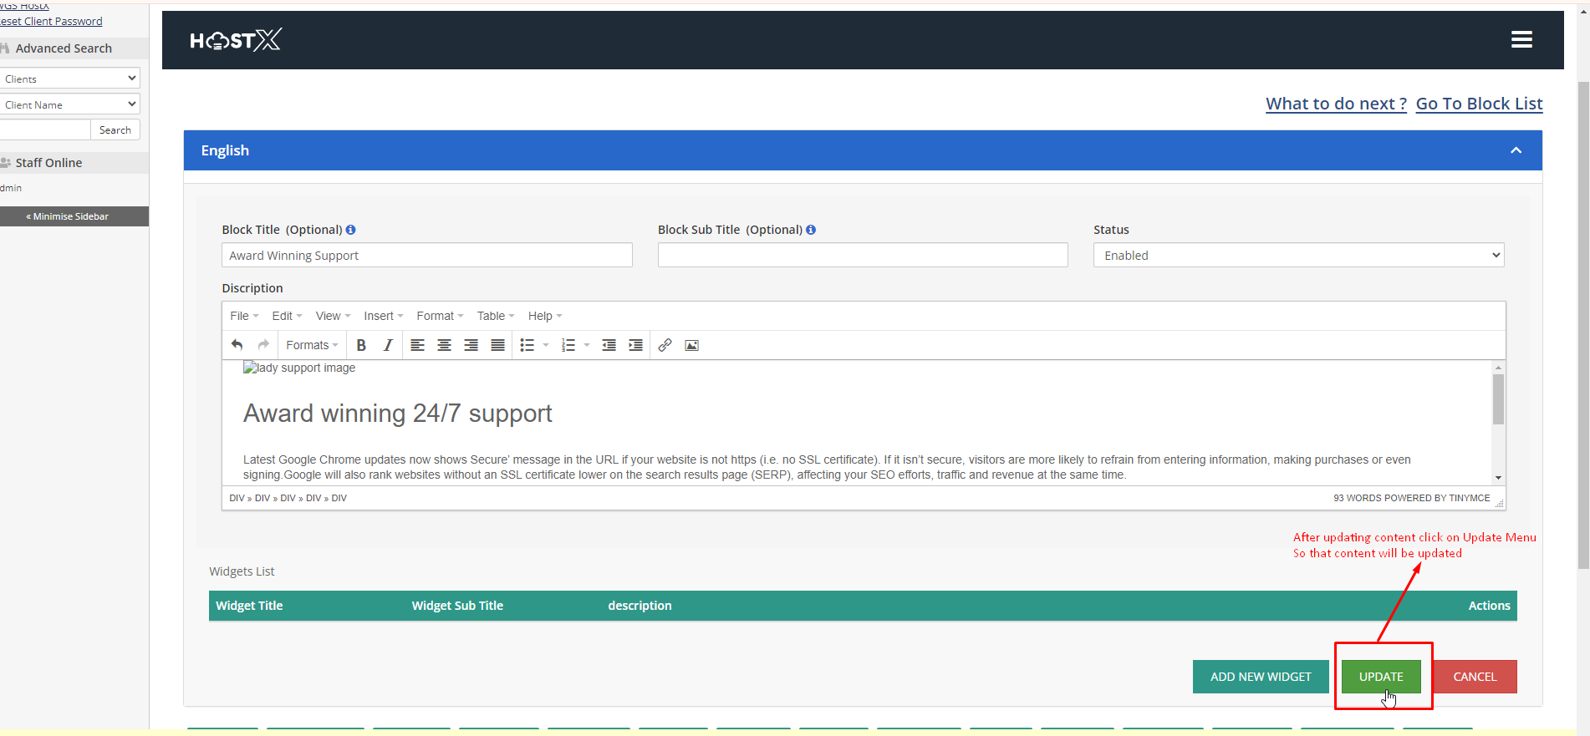Collapse the English section panel
Image resolution: width=1590 pixels, height=736 pixels.
click(1516, 150)
